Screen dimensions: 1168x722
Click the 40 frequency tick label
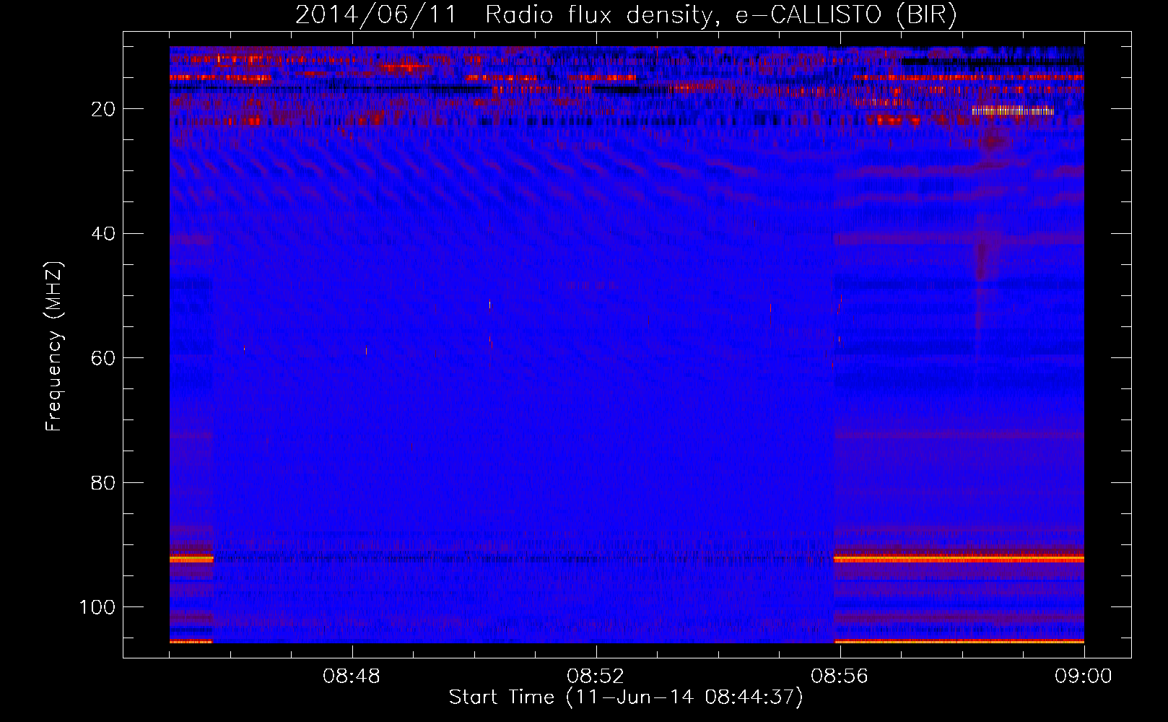pos(103,234)
